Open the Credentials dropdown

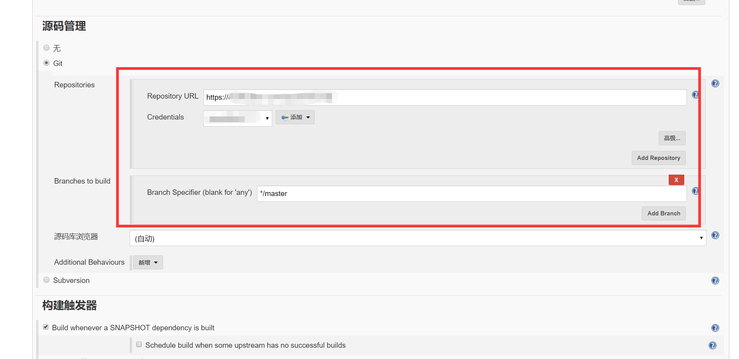pyautogui.click(x=237, y=118)
